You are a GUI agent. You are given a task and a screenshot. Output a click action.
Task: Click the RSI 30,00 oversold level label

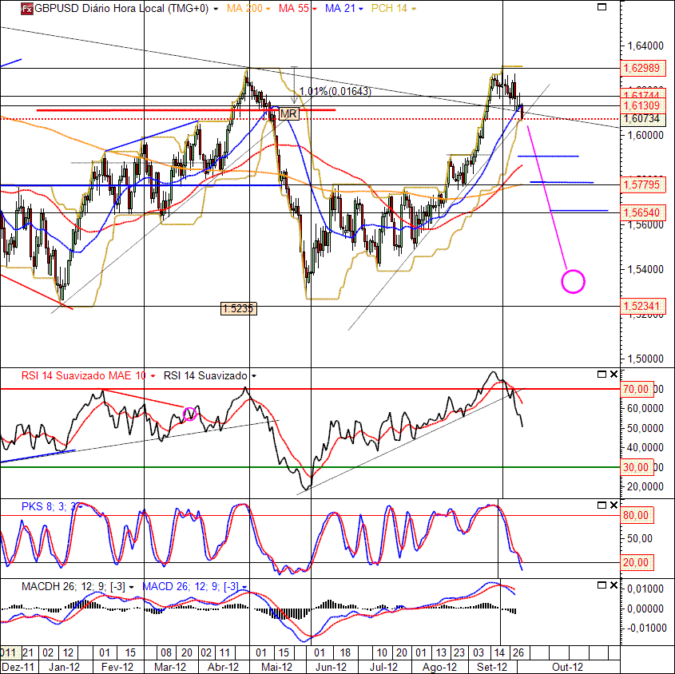pyautogui.click(x=637, y=467)
